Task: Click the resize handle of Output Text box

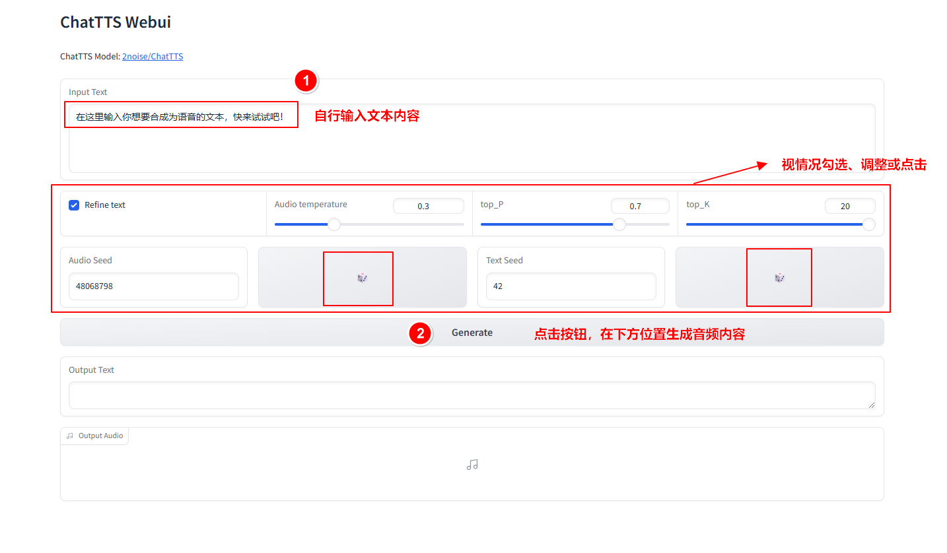Action: (x=871, y=405)
